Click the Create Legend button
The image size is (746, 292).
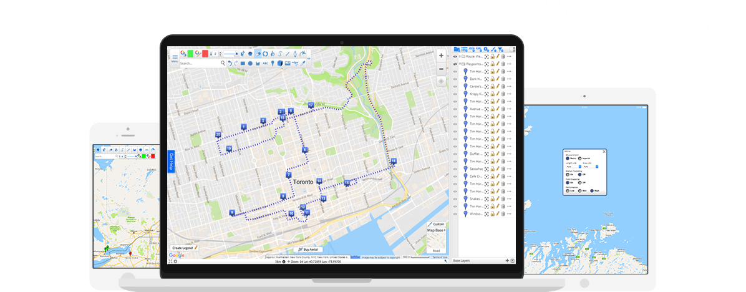(x=185, y=248)
